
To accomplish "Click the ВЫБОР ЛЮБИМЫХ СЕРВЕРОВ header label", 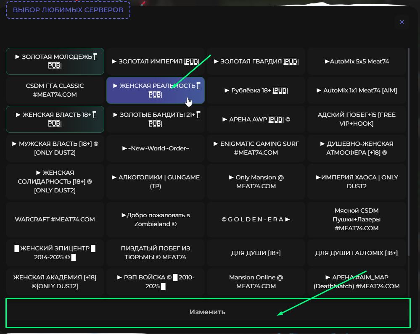I will click(x=68, y=10).
